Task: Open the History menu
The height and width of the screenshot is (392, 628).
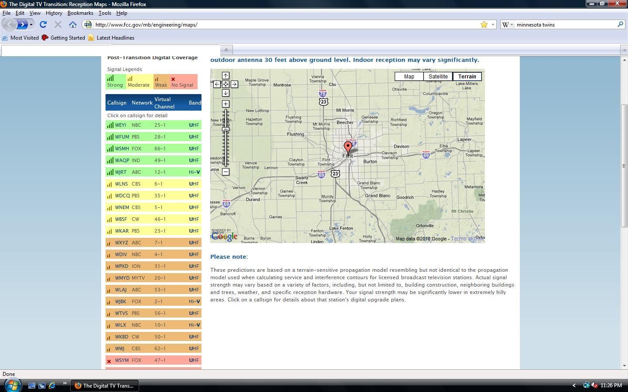Action: pos(54,13)
